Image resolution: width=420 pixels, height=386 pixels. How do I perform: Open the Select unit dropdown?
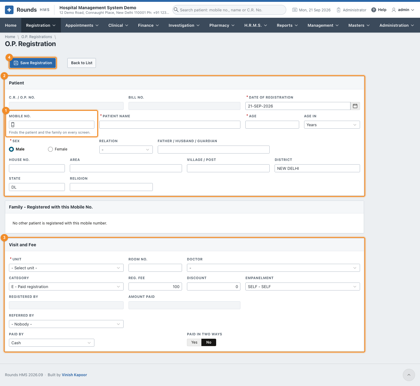(x=66, y=268)
